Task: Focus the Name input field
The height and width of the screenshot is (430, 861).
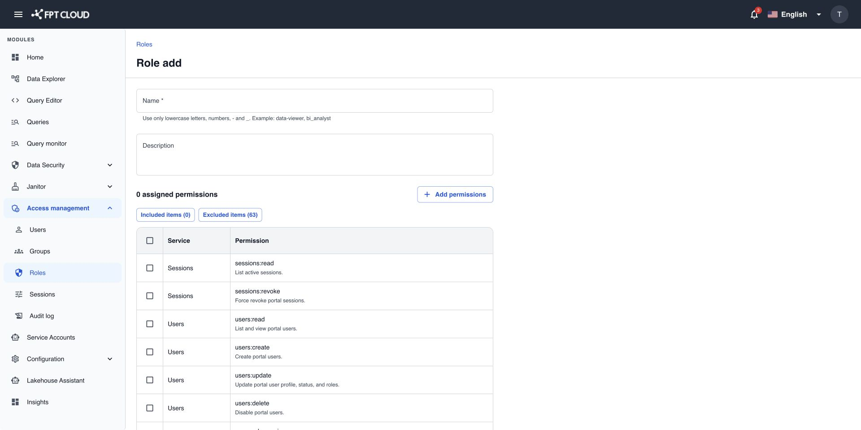Action: click(x=314, y=101)
